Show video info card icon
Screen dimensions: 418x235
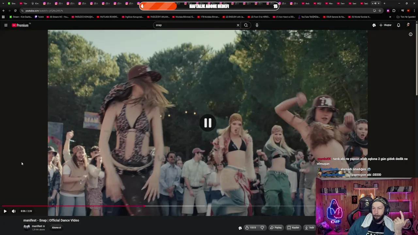[410, 34]
